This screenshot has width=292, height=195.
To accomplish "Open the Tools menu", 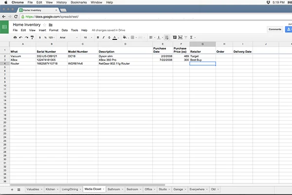I will [74, 30].
